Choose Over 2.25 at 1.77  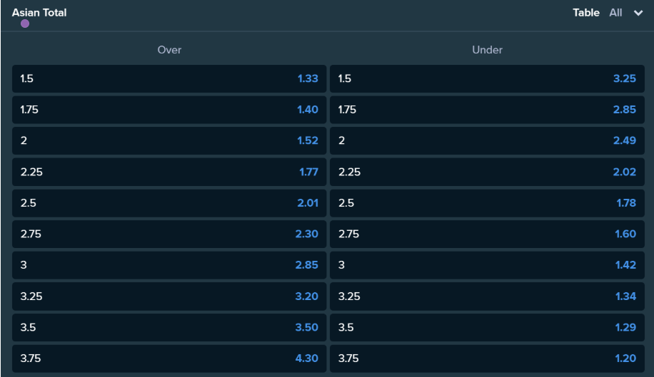(169, 172)
